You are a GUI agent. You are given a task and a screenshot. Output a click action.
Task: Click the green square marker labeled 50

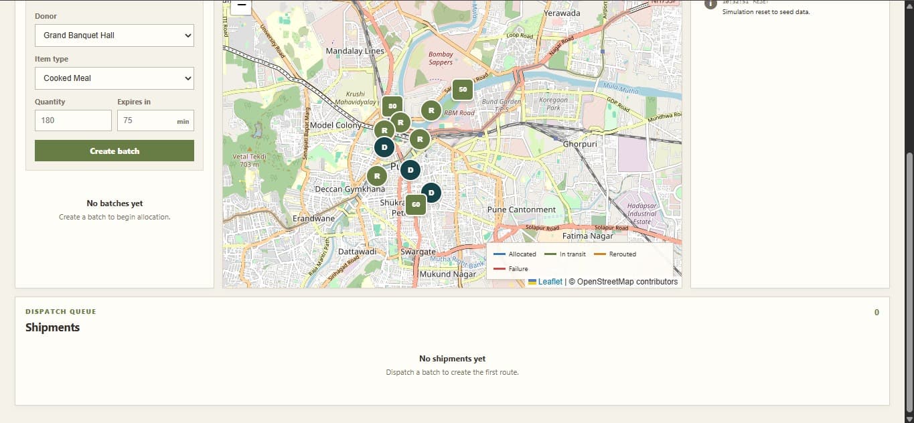click(463, 89)
